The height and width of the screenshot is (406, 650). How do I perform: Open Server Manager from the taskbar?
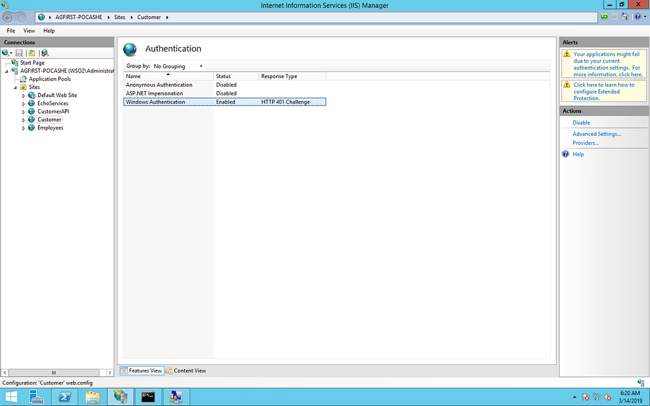[x=36, y=397]
